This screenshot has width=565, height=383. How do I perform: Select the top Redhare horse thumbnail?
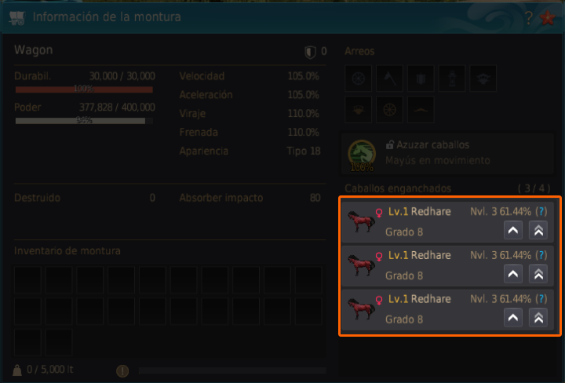[361, 221]
